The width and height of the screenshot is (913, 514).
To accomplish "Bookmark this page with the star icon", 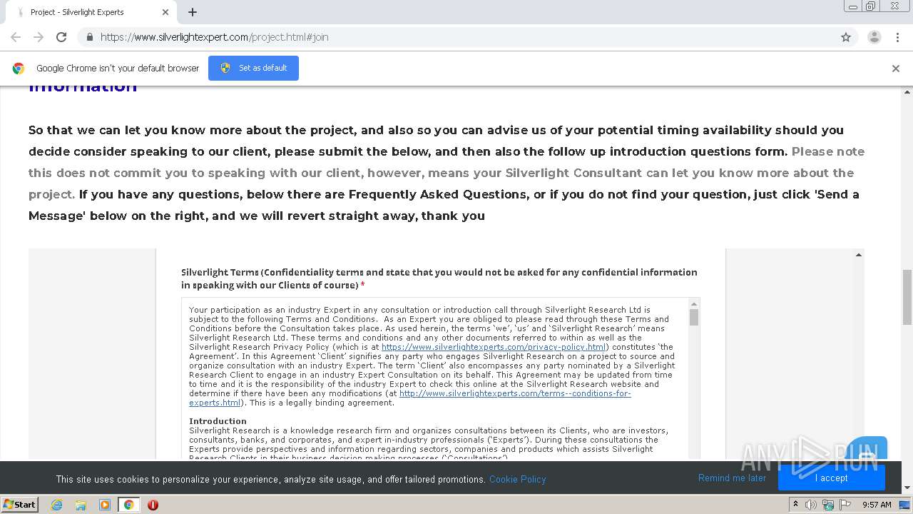I will [846, 37].
